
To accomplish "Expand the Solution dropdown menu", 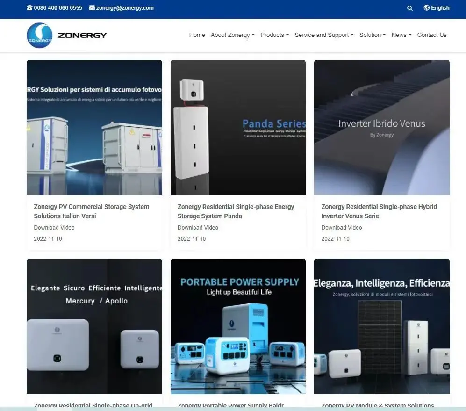I will 373,35.
